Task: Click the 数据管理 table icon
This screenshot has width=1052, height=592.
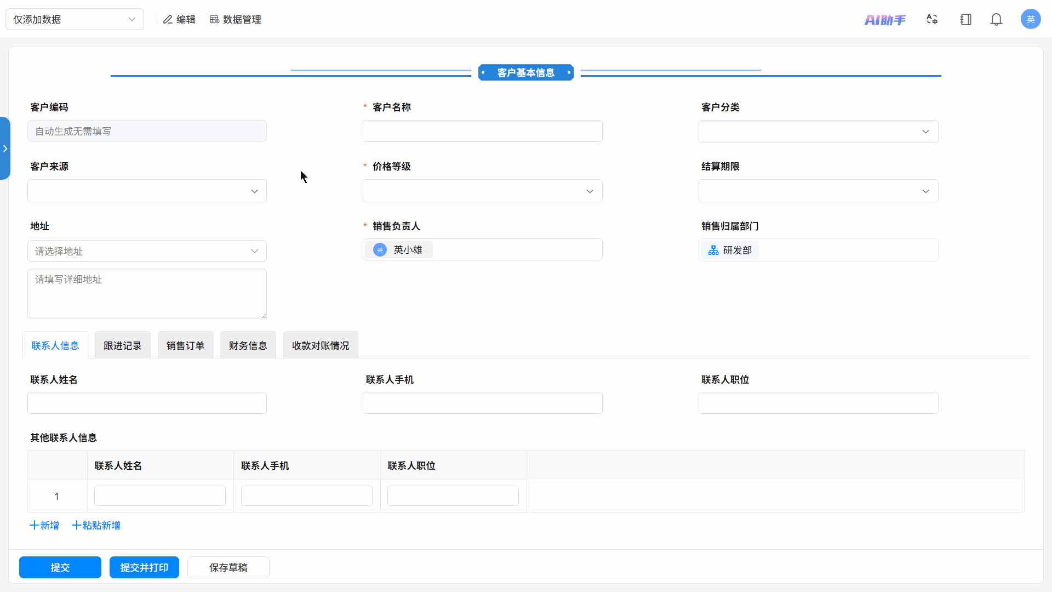Action: point(214,20)
